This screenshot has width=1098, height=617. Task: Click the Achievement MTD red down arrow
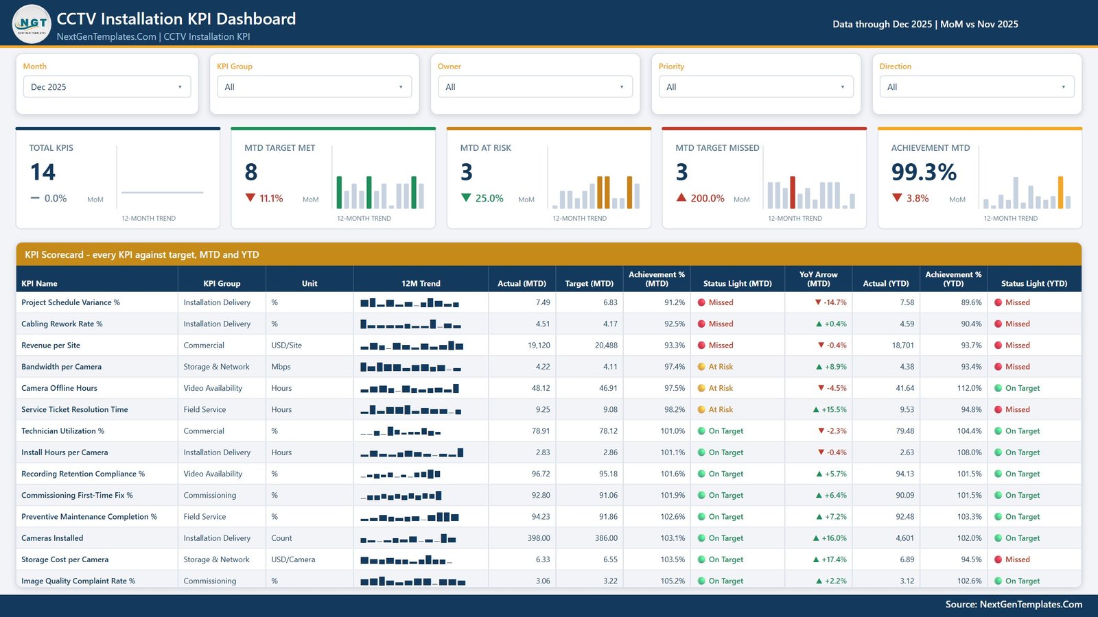[897, 198]
